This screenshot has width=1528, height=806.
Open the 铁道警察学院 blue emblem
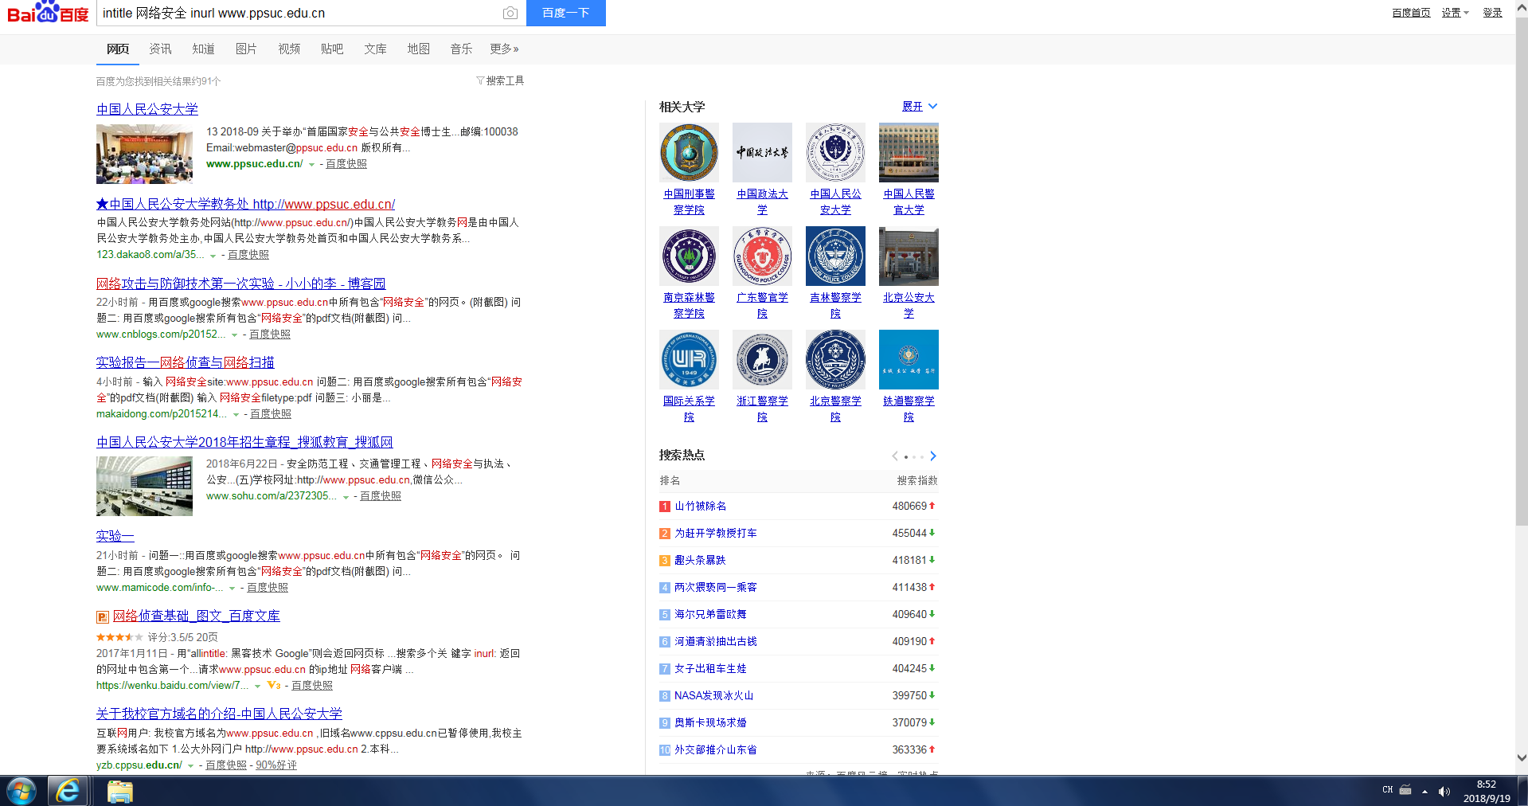click(909, 359)
